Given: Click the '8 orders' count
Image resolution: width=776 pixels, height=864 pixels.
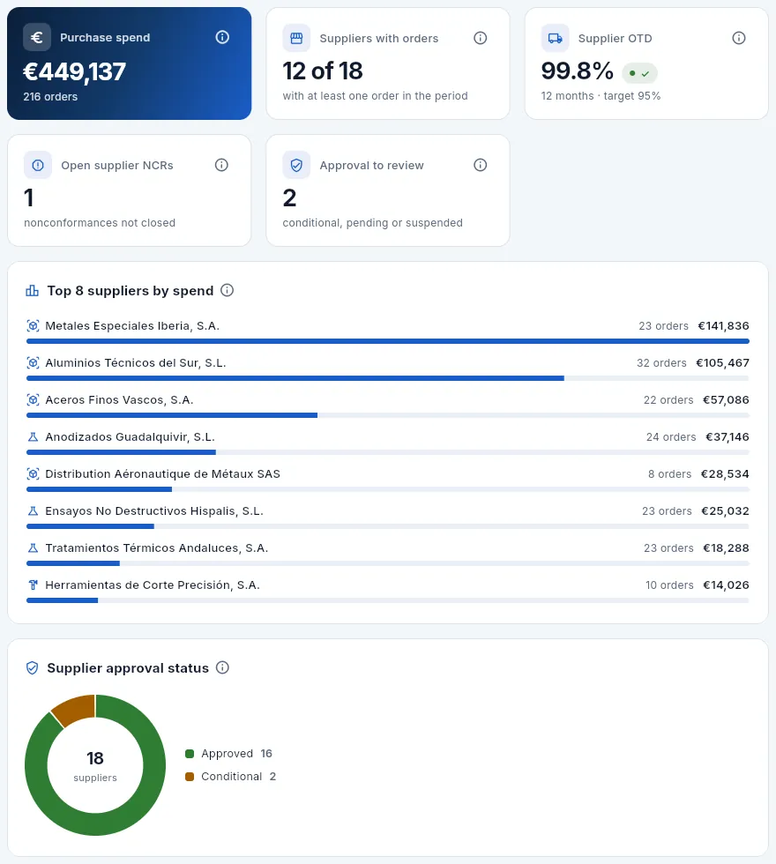Looking at the screenshot, I should pyautogui.click(x=669, y=474).
